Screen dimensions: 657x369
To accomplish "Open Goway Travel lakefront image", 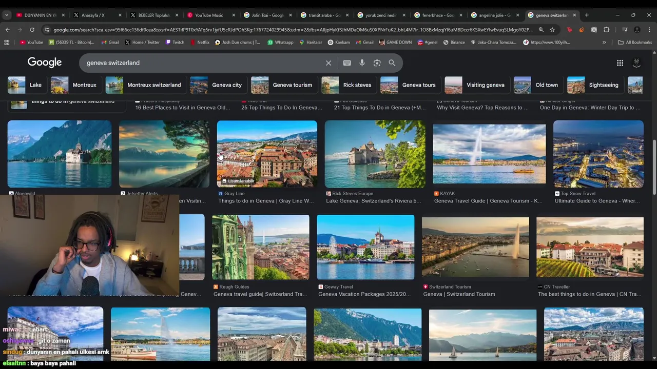I will pos(365,248).
